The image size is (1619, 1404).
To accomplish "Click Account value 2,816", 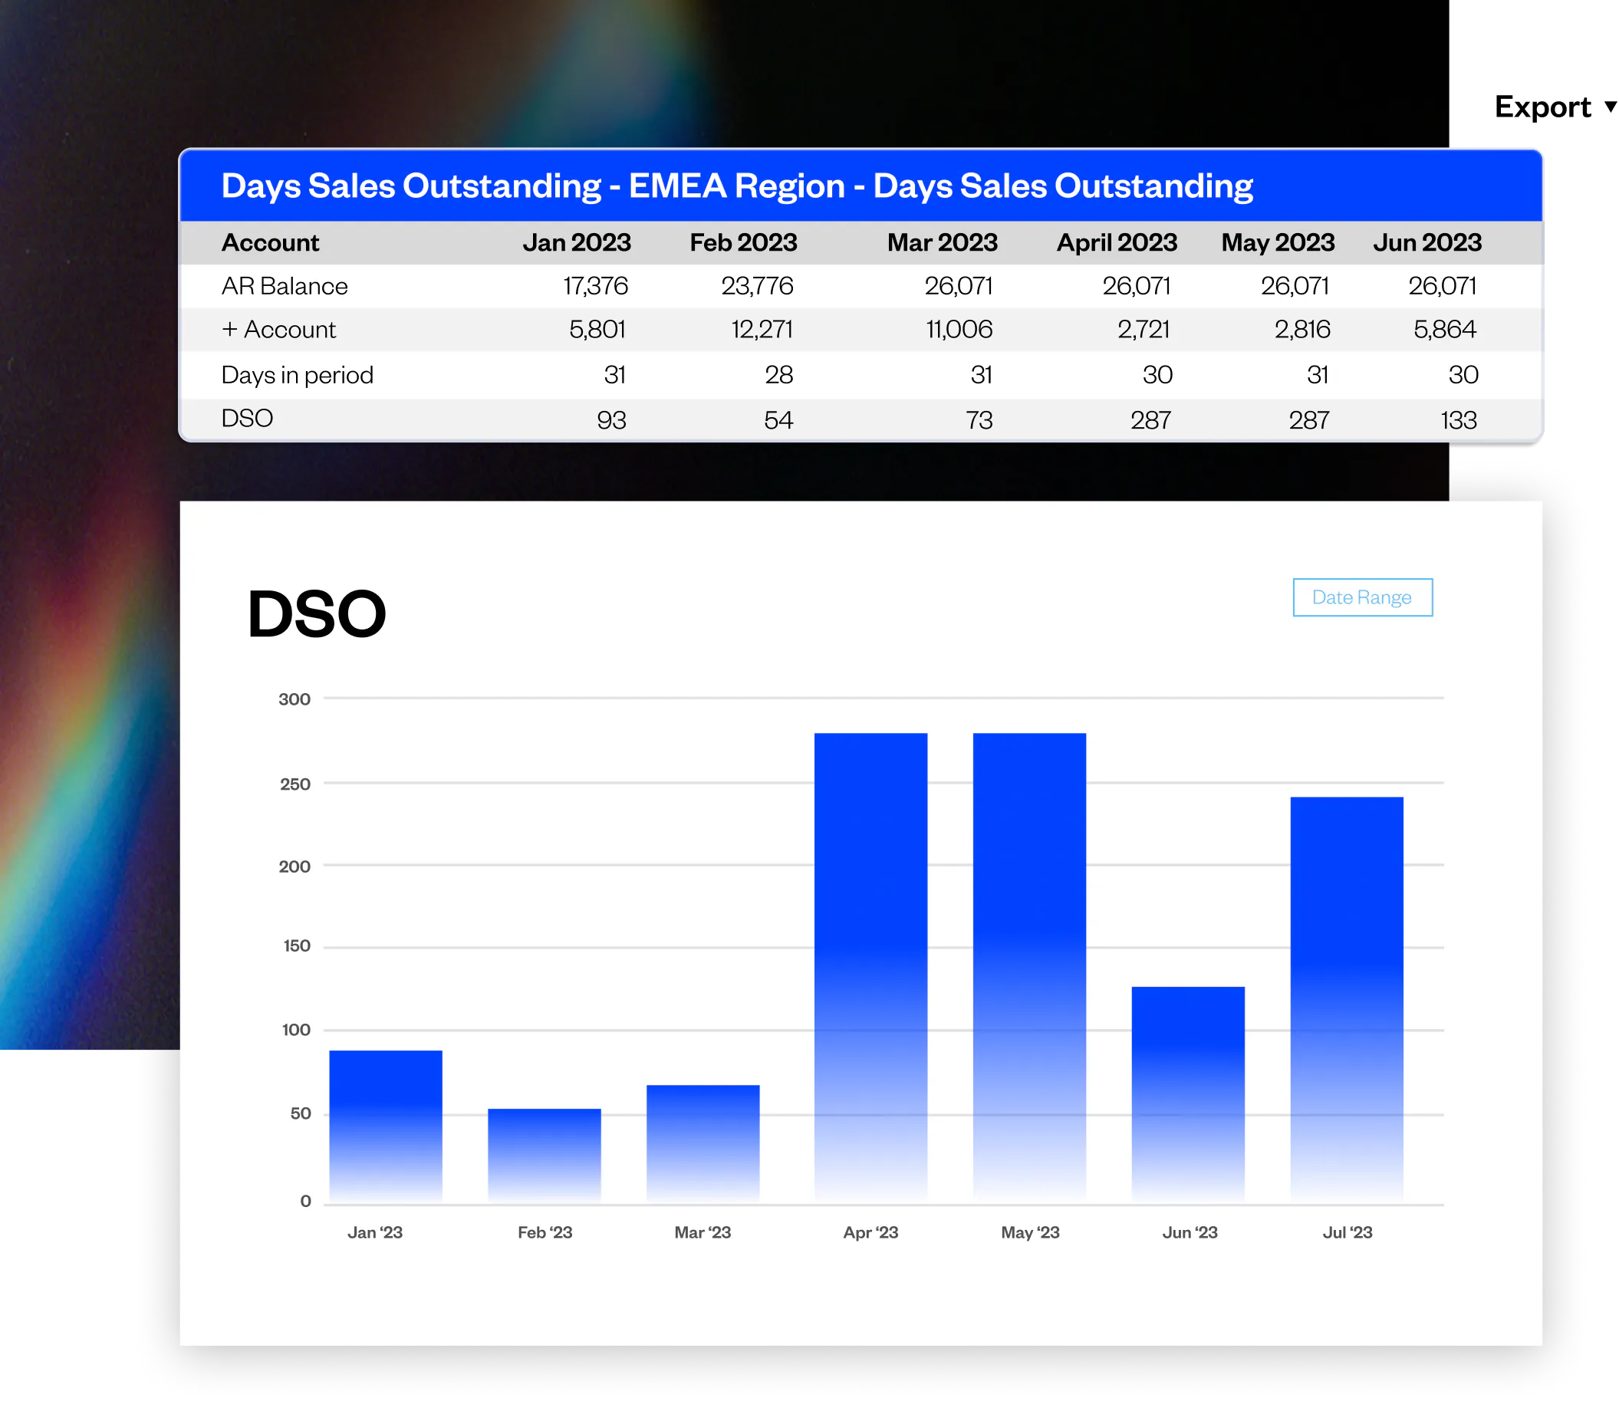I will coord(1302,330).
